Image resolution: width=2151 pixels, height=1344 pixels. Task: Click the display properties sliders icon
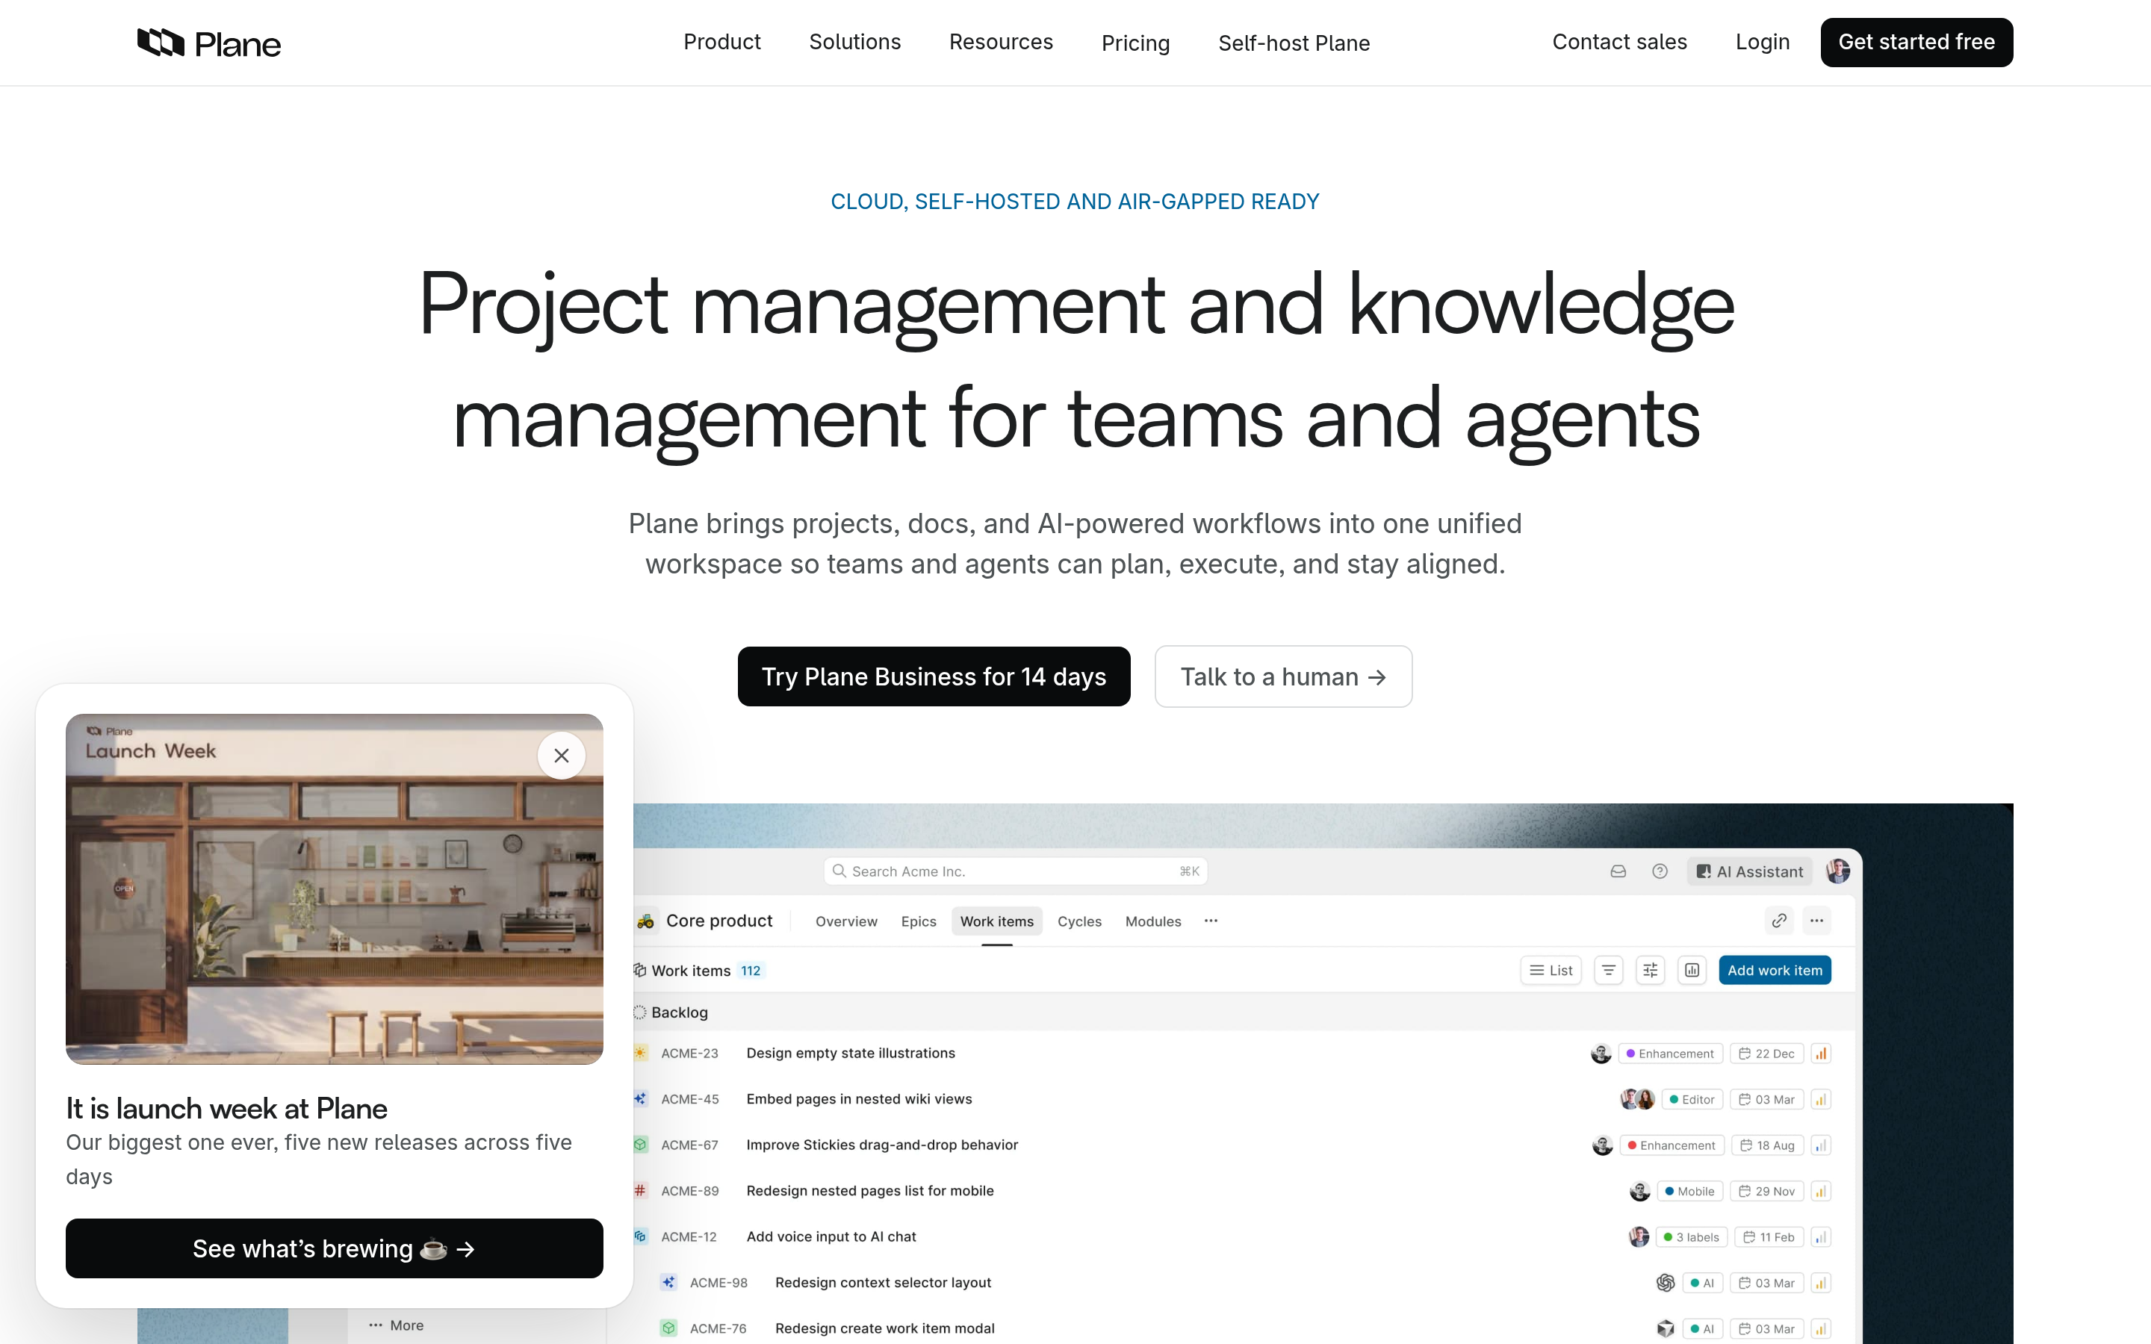[1650, 970]
